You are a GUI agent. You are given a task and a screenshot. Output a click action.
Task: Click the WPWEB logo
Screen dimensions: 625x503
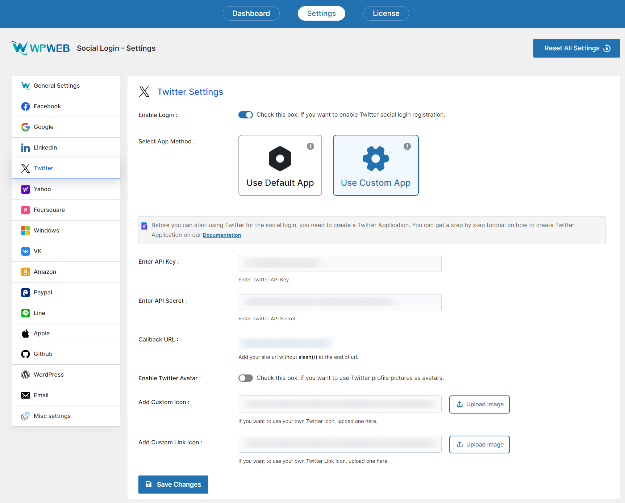click(x=41, y=48)
